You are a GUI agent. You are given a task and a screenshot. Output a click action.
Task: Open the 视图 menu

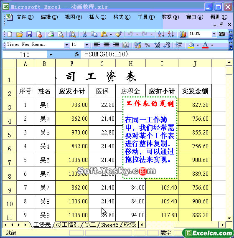tap(74, 17)
